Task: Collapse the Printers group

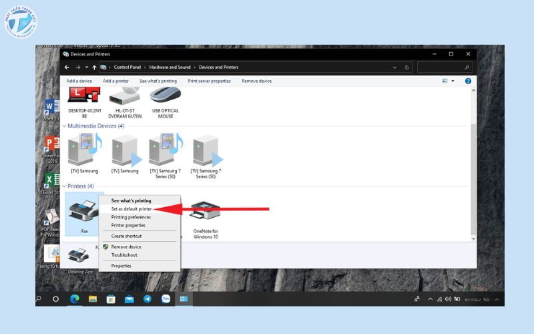Action: [x=65, y=186]
